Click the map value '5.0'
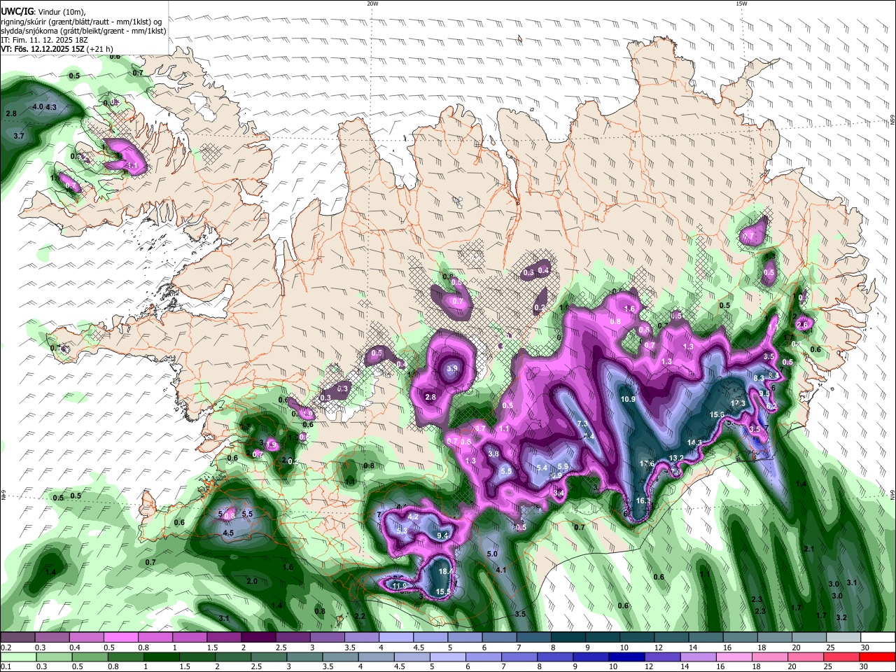The image size is (896, 672). [492, 554]
